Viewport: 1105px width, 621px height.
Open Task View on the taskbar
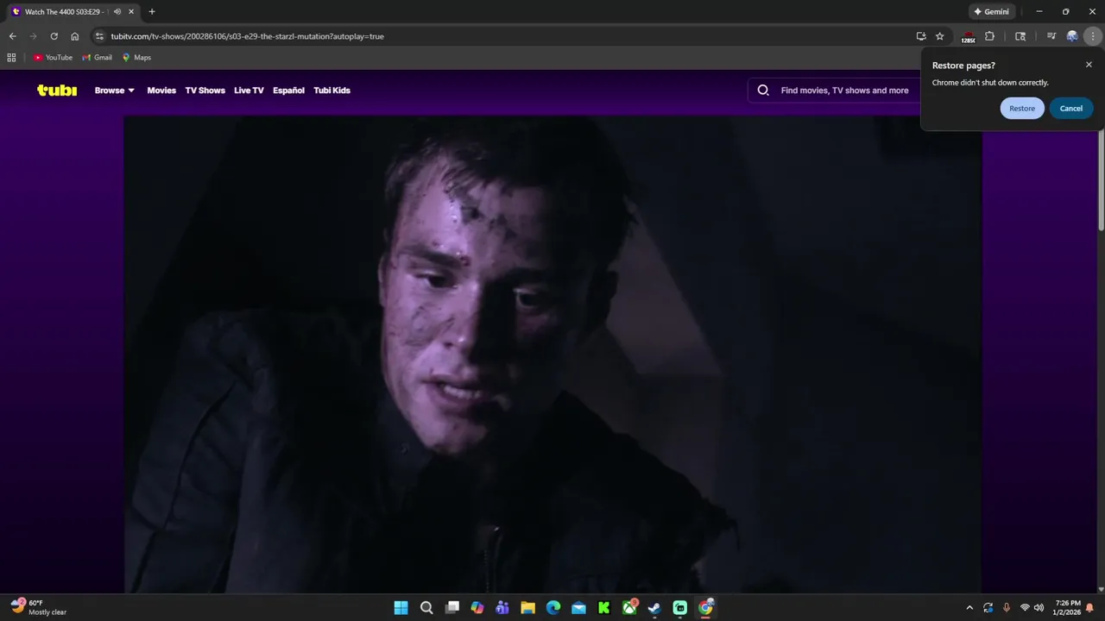tap(451, 607)
